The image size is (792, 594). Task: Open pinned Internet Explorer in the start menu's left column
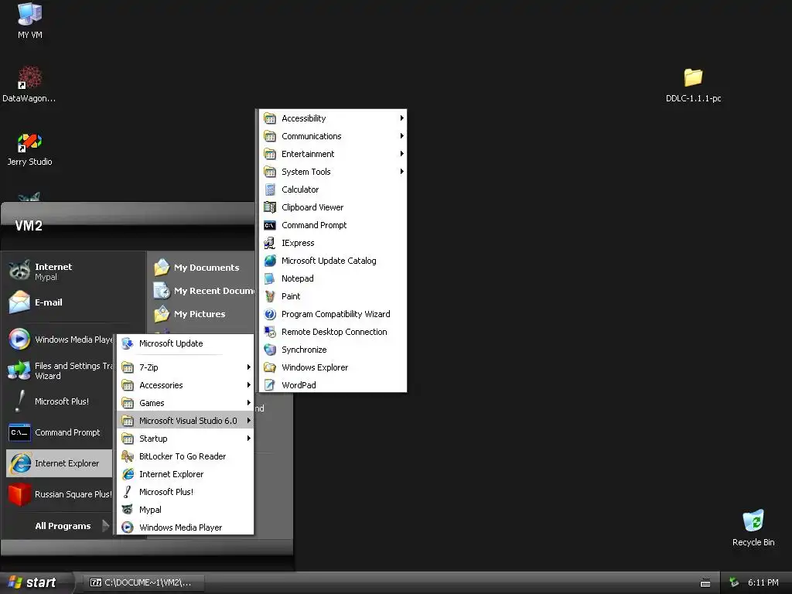60,463
